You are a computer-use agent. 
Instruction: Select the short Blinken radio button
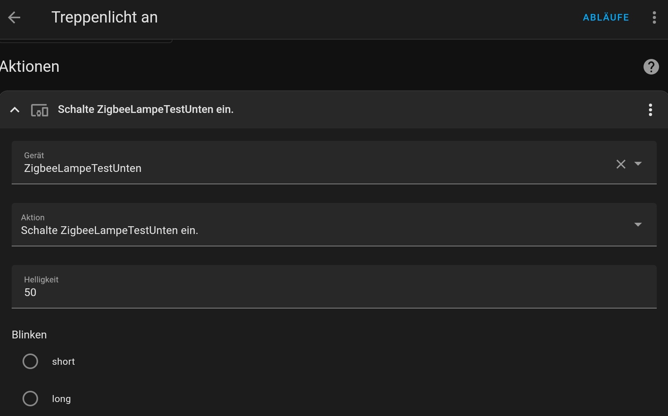tap(30, 361)
